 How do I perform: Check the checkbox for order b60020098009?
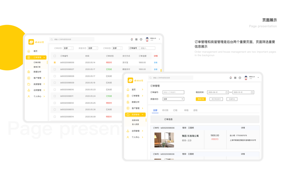pyautogui.click(x=55, y=83)
